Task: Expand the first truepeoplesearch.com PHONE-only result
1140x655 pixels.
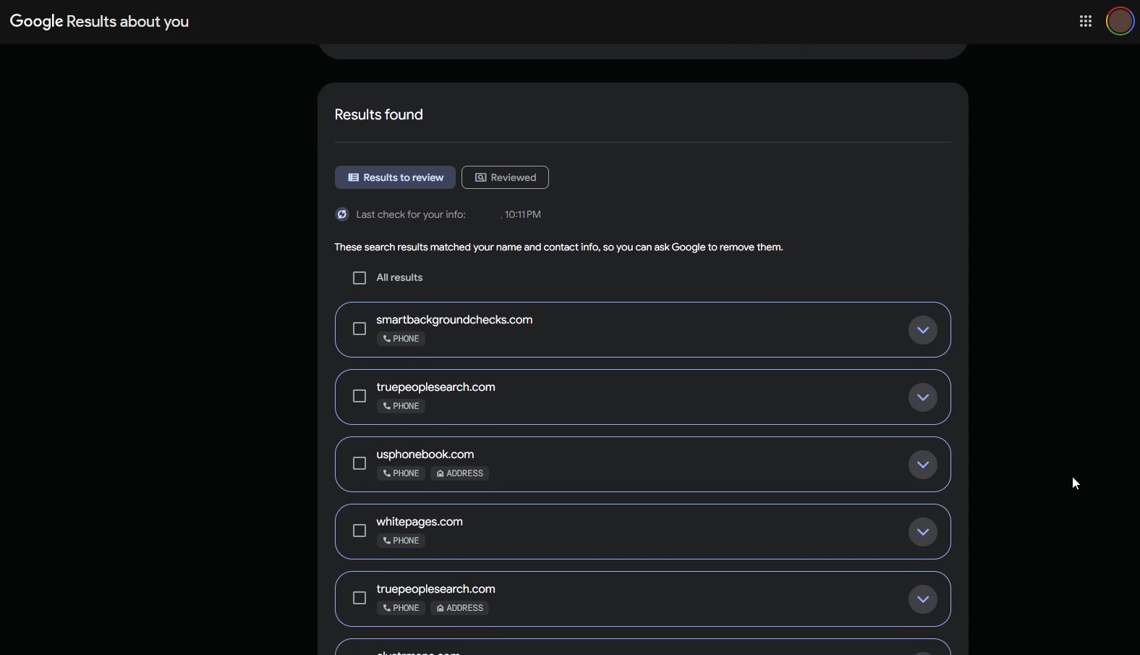Action: tap(922, 397)
